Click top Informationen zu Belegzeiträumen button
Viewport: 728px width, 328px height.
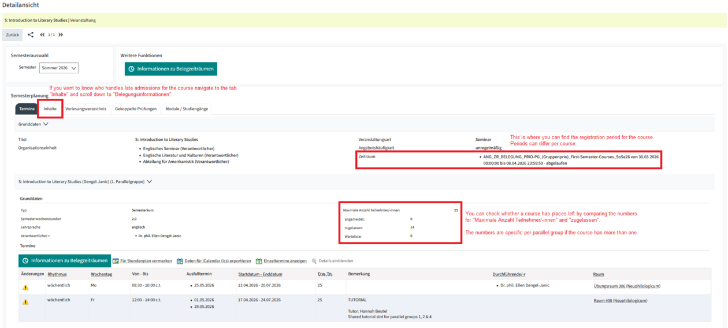point(171,69)
